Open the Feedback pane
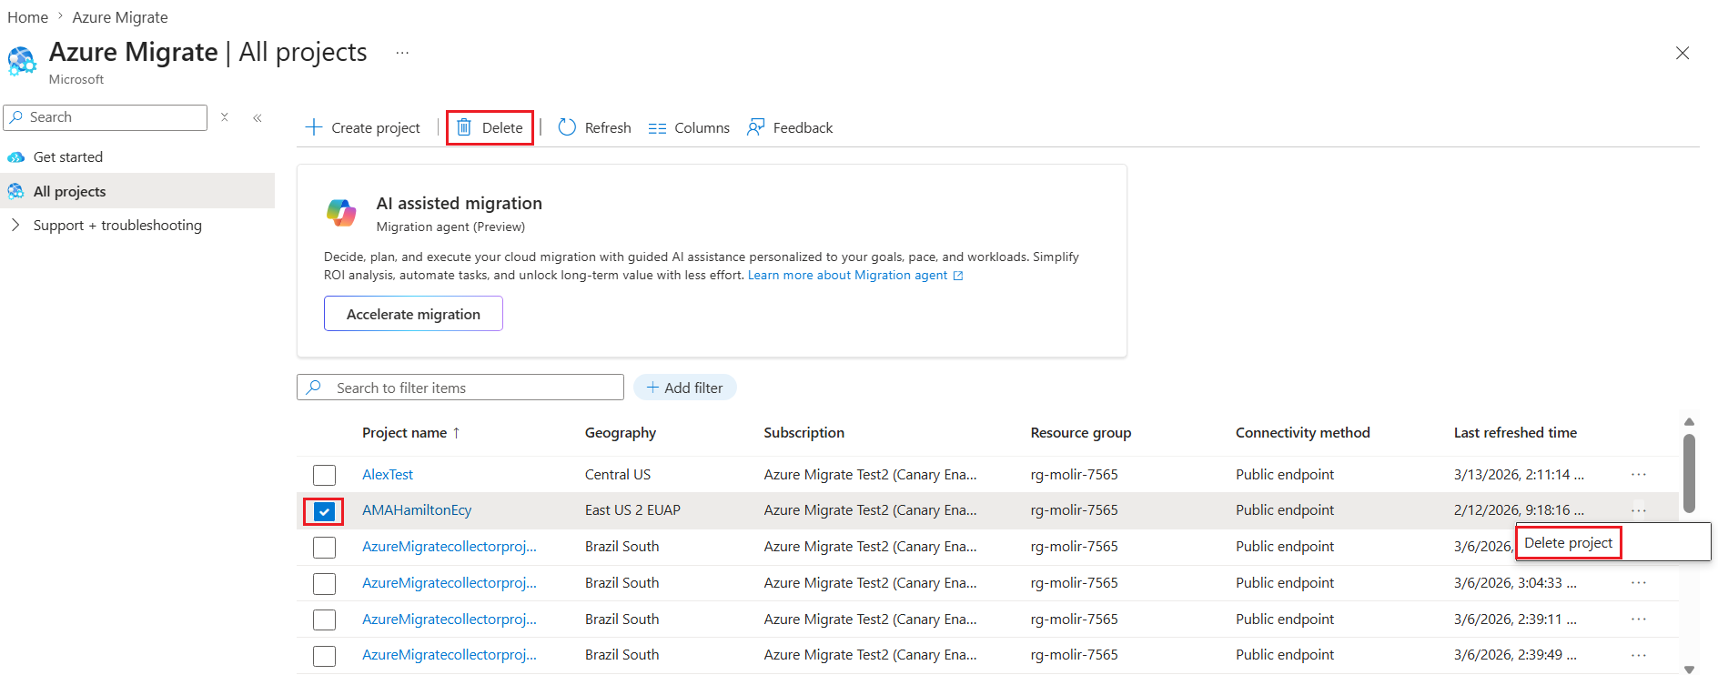This screenshot has height=675, width=1718. tap(790, 127)
